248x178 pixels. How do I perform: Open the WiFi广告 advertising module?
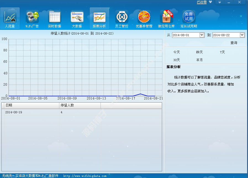tap(32, 19)
